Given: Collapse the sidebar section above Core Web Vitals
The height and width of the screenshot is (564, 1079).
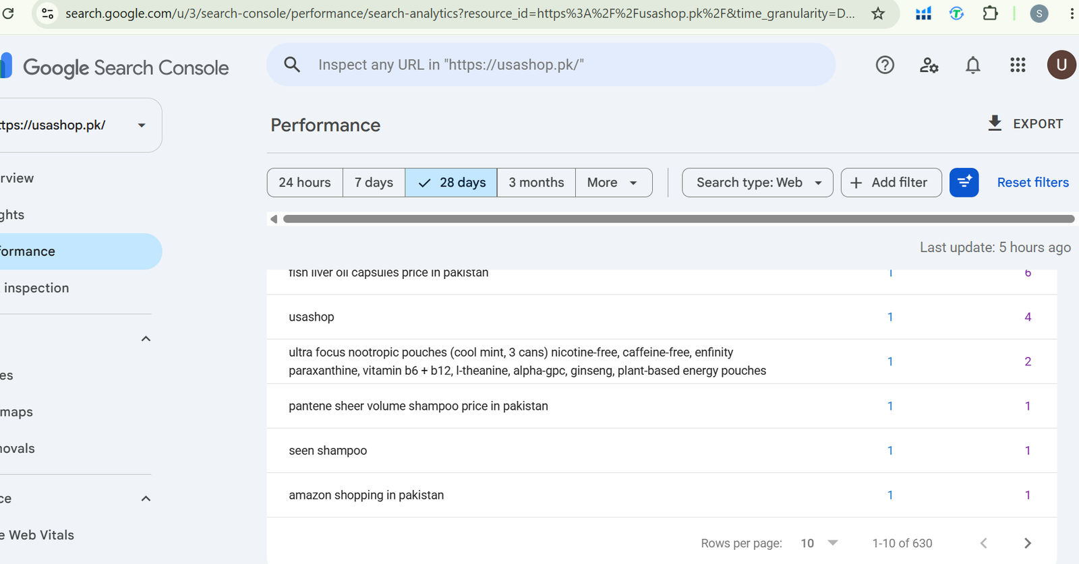Looking at the screenshot, I should click(x=146, y=499).
